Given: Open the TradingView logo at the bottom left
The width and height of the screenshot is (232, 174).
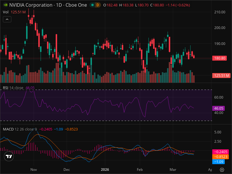Looking at the screenshot, I should 9,156.
